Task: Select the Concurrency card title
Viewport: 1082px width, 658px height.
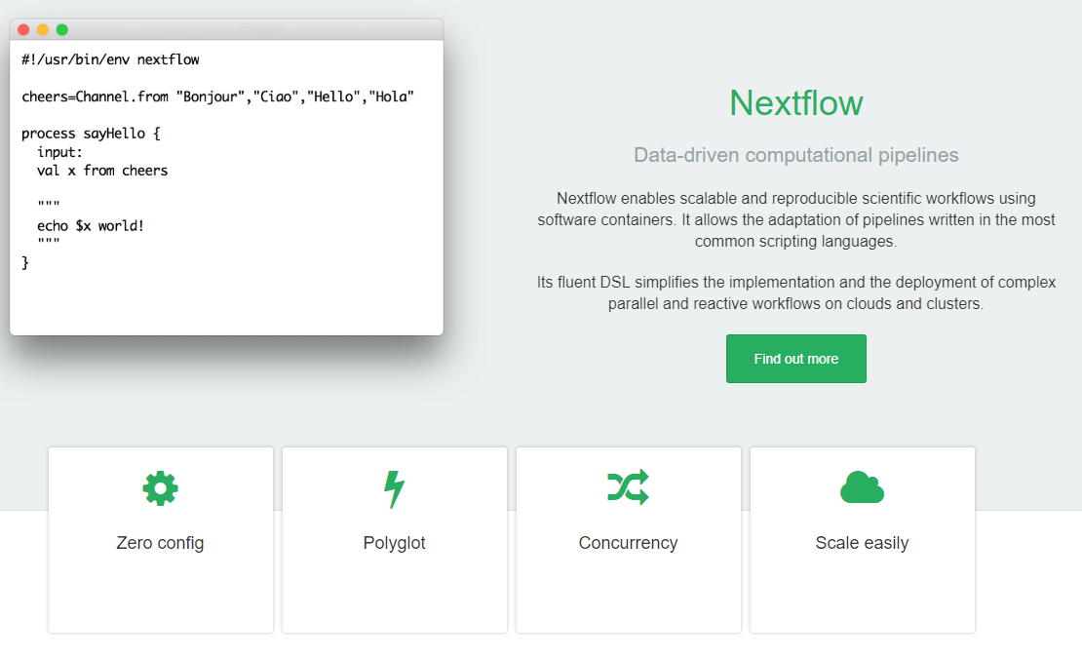Action: pos(628,543)
